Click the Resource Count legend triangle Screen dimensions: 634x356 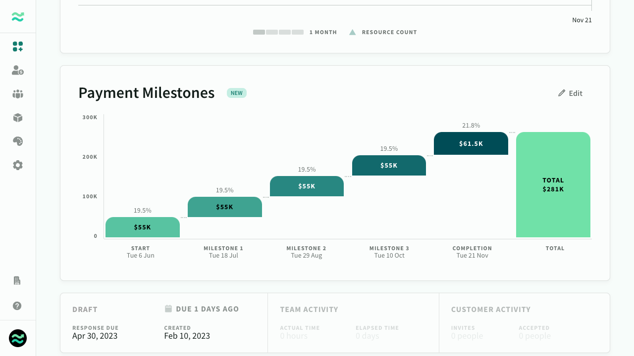353,32
